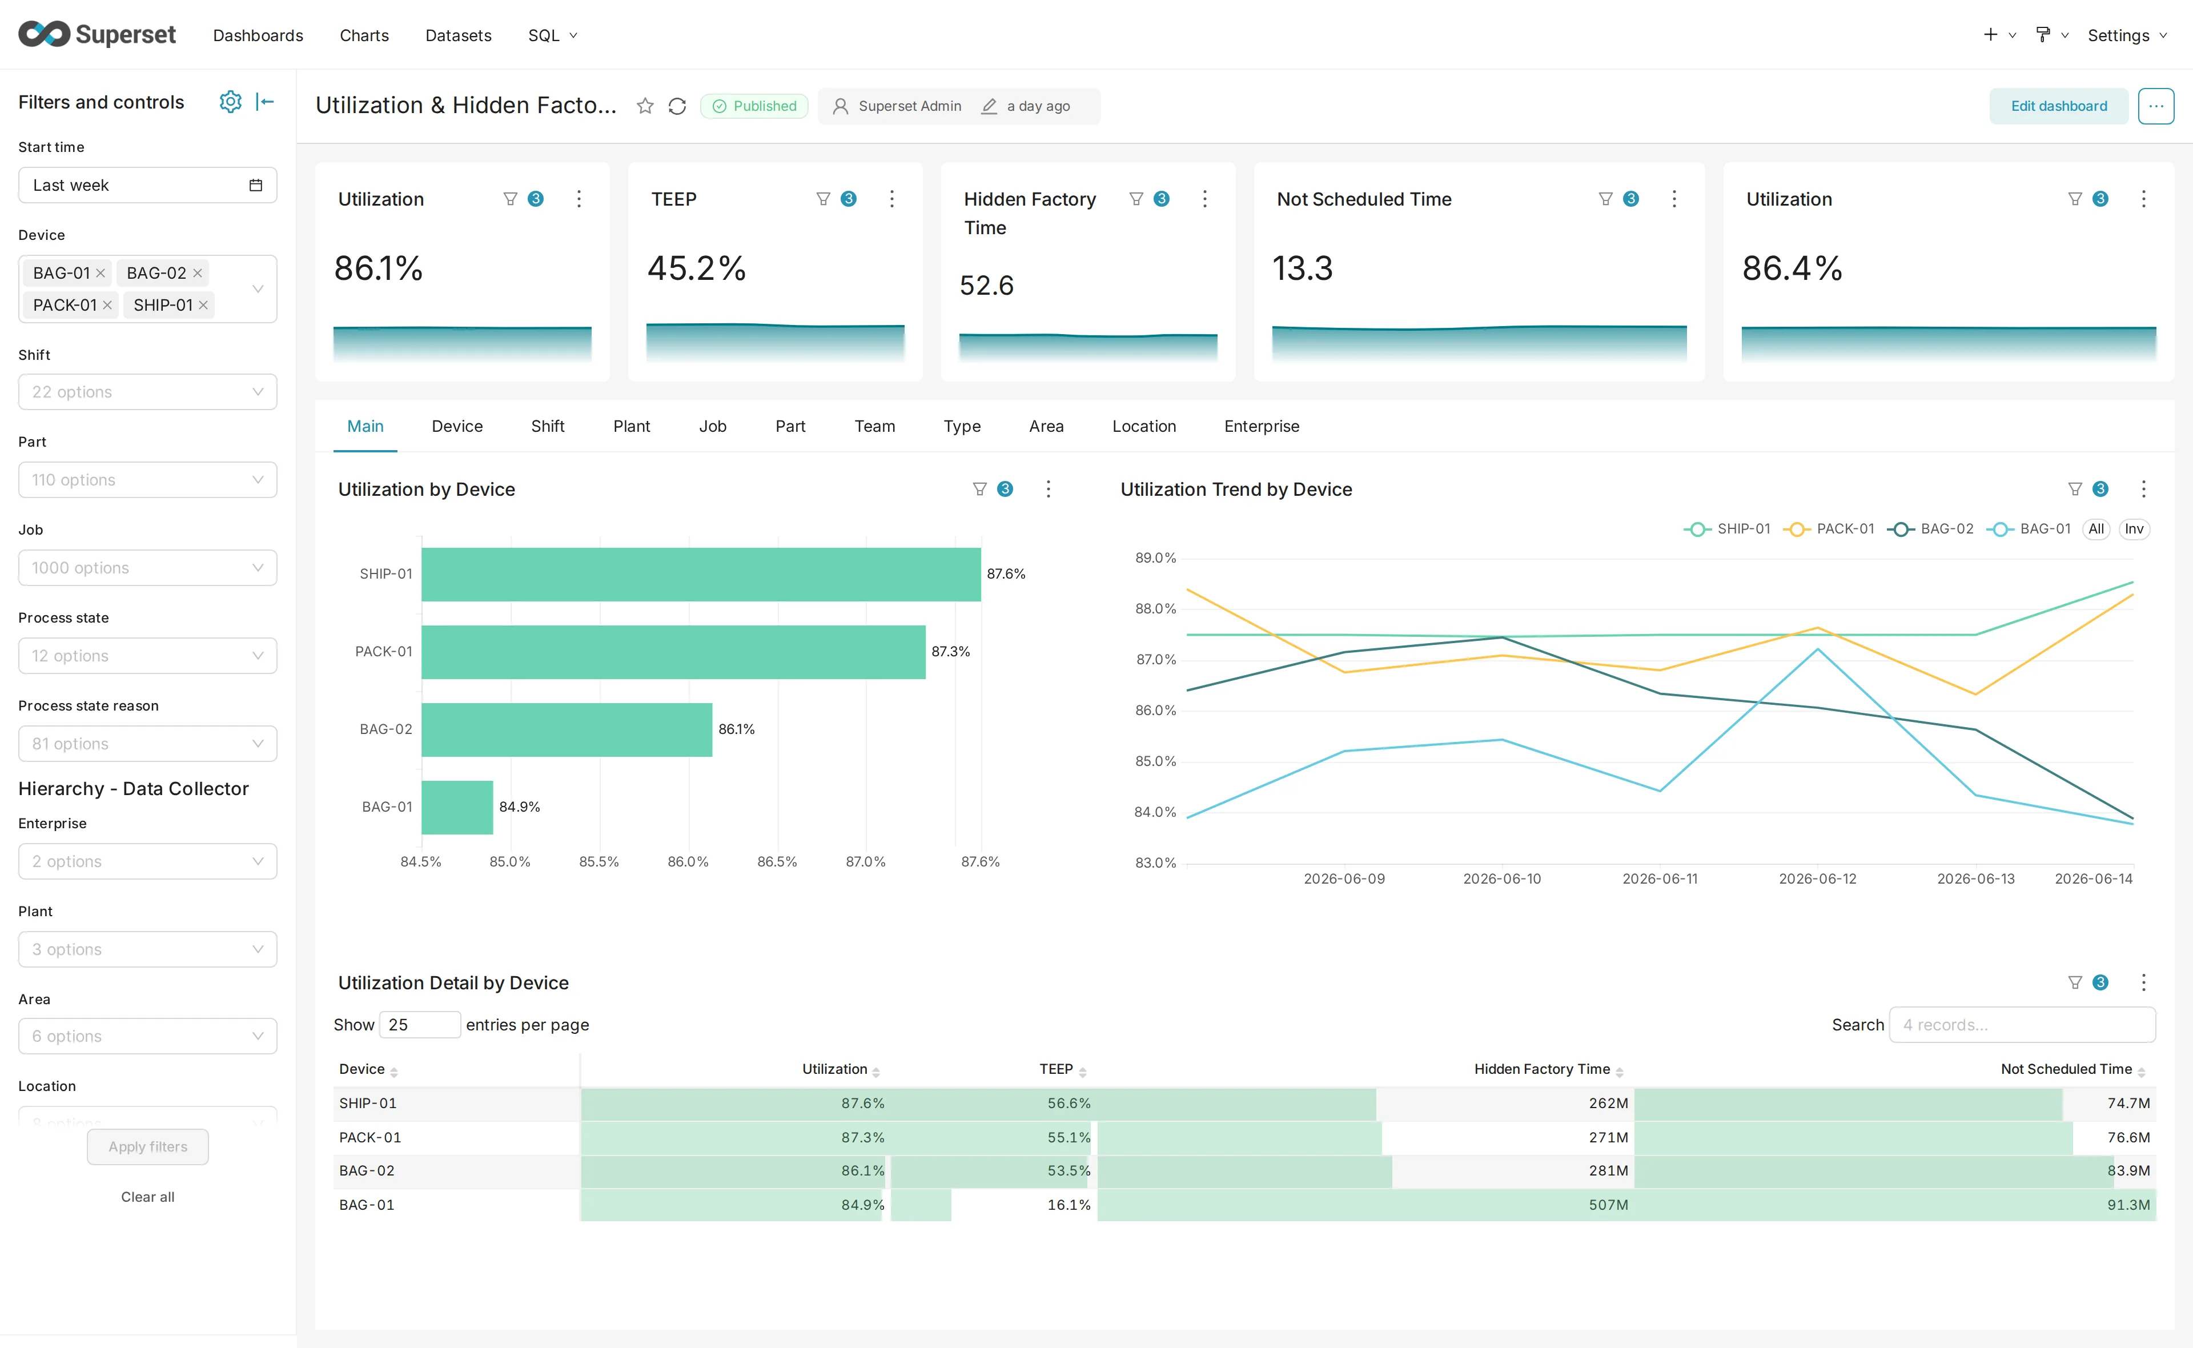
Task: Open Utilization Trend by Device kebab menu
Action: pos(2144,488)
